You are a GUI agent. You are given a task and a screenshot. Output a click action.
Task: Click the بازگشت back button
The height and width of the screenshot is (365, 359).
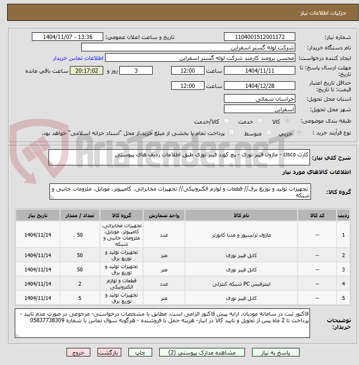pyautogui.click(x=109, y=353)
